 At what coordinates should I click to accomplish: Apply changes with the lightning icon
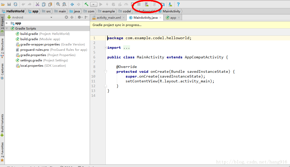(x=107, y=4)
